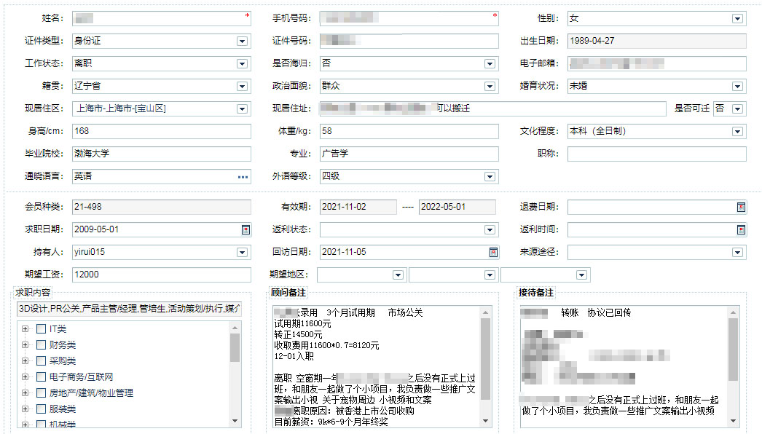
Task: Open the 性别 dropdown
Action: point(737,19)
